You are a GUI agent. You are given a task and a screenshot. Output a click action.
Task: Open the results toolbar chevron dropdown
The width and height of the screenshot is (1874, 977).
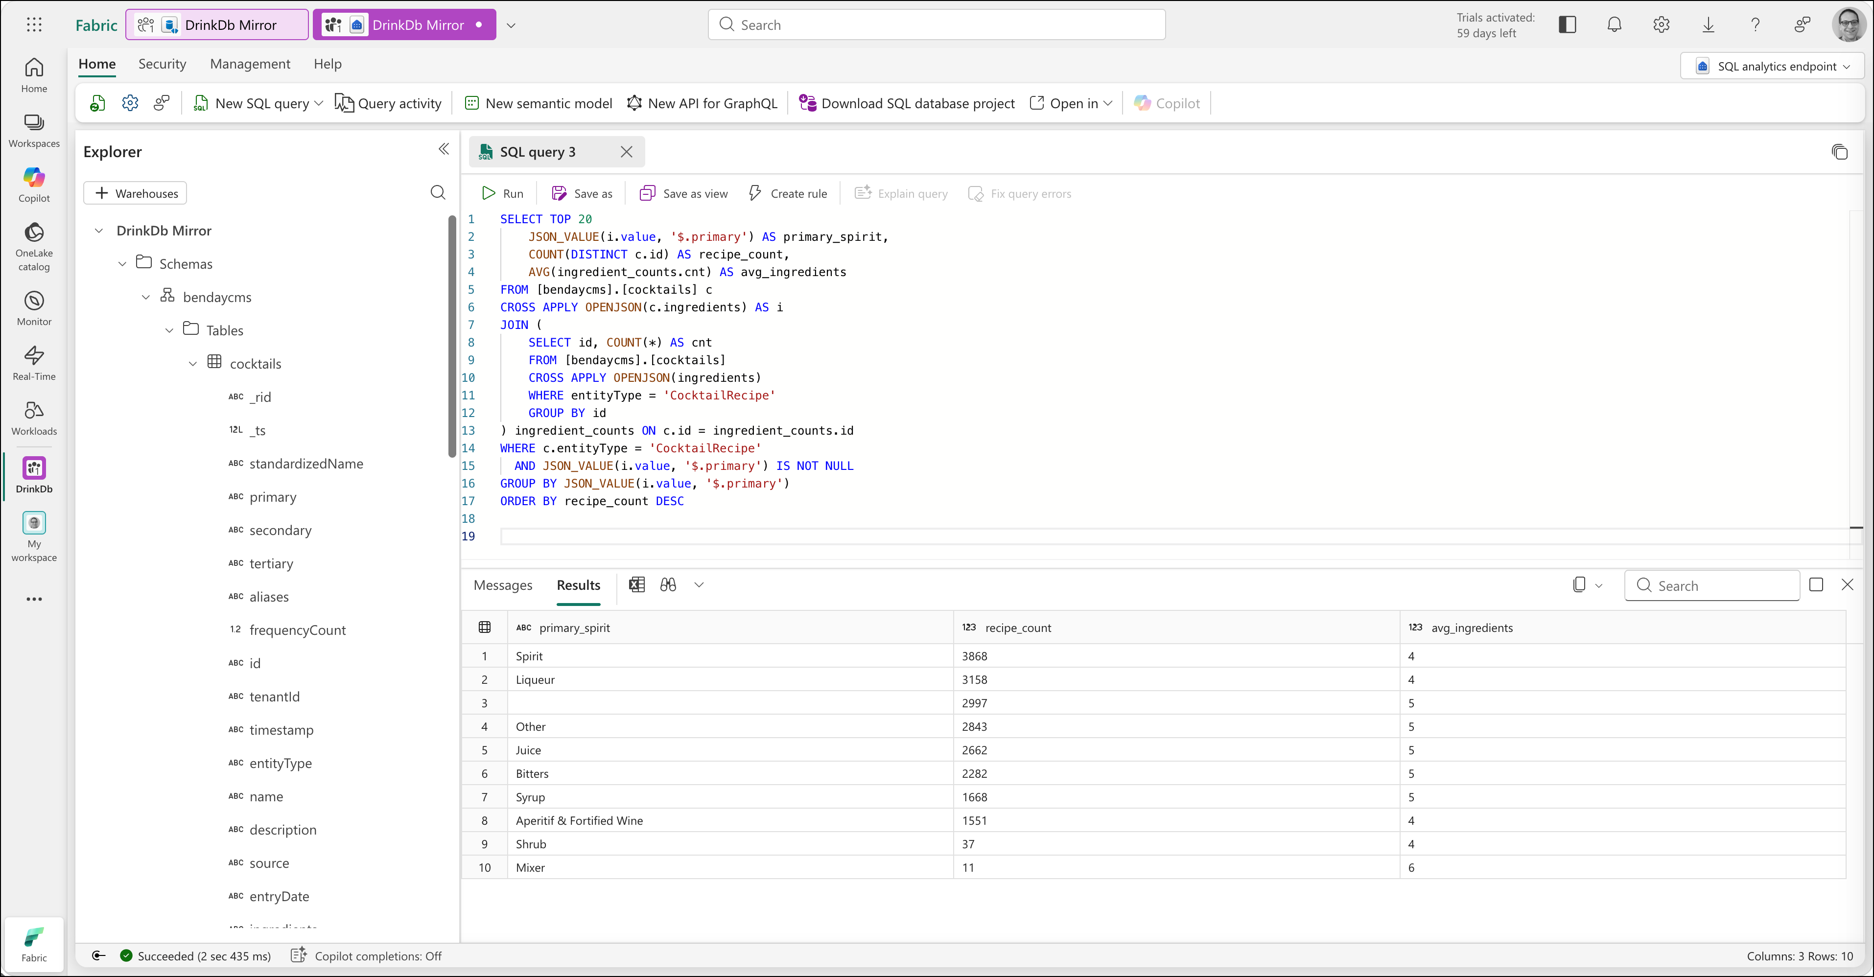click(x=699, y=585)
